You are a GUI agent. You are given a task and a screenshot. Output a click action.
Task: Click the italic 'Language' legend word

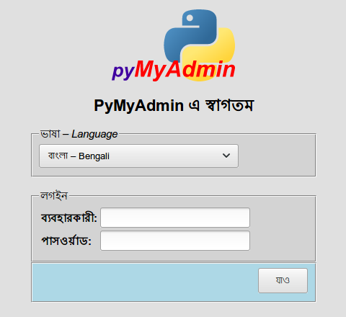pyautogui.click(x=94, y=135)
